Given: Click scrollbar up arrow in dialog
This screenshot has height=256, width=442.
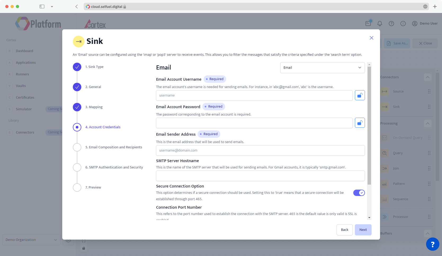Looking at the screenshot, I should (369, 65).
